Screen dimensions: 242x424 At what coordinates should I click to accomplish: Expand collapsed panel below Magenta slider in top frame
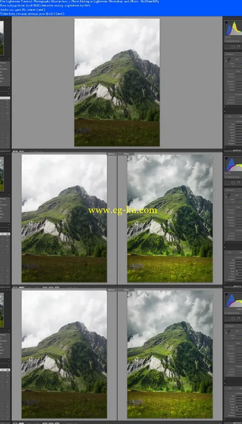[x=225, y=147]
